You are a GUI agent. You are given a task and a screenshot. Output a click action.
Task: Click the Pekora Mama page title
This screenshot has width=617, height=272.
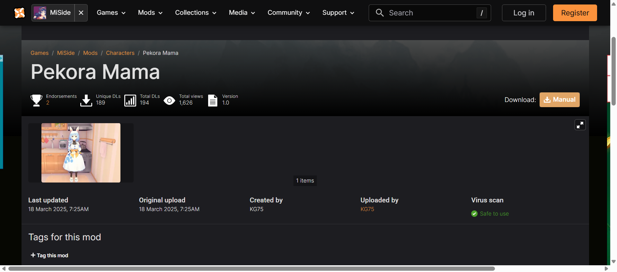pyautogui.click(x=95, y=72)
